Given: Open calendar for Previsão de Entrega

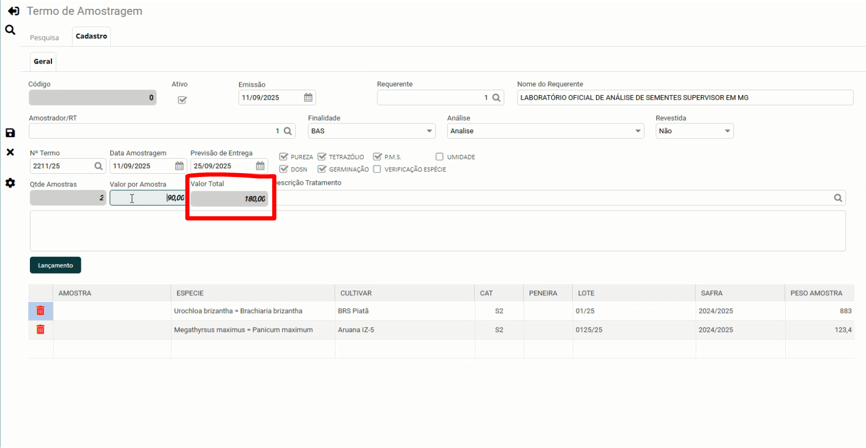Looking at the screenshot, I should pyautogui.click(x=260, y=166).
